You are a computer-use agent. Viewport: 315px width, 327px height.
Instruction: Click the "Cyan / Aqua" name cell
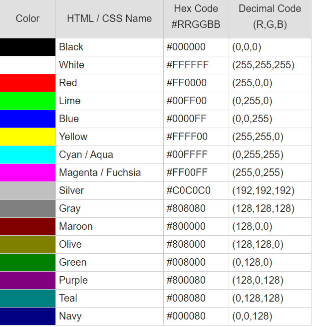coord(110,155)
